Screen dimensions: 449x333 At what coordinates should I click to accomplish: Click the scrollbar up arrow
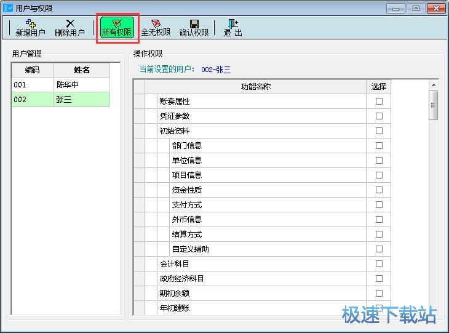tap(434, 85)
